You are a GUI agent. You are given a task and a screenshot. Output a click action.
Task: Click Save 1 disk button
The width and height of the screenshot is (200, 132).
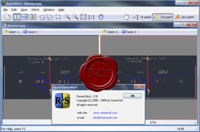point(30,32)
